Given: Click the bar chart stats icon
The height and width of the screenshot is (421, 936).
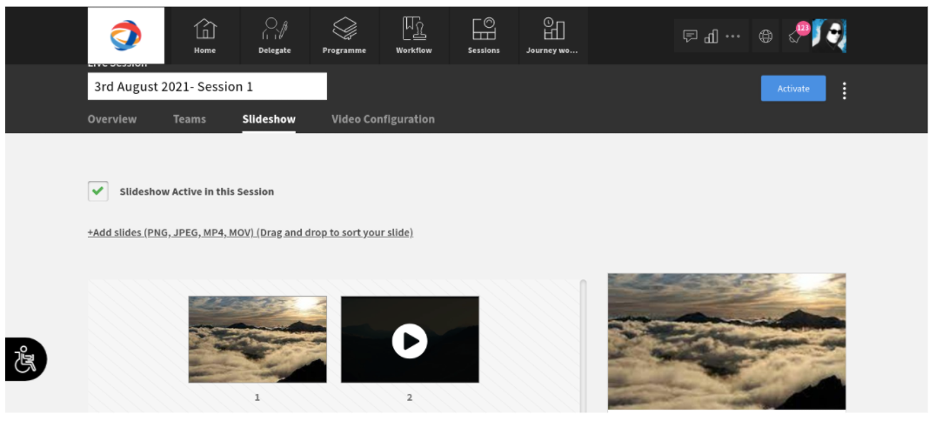Looking at the screenshot, I should coord(711,37).
